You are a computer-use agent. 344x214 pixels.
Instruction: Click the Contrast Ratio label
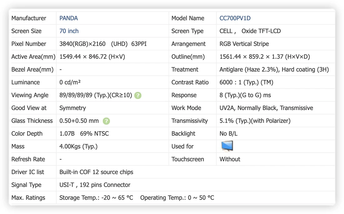point(190,82)
